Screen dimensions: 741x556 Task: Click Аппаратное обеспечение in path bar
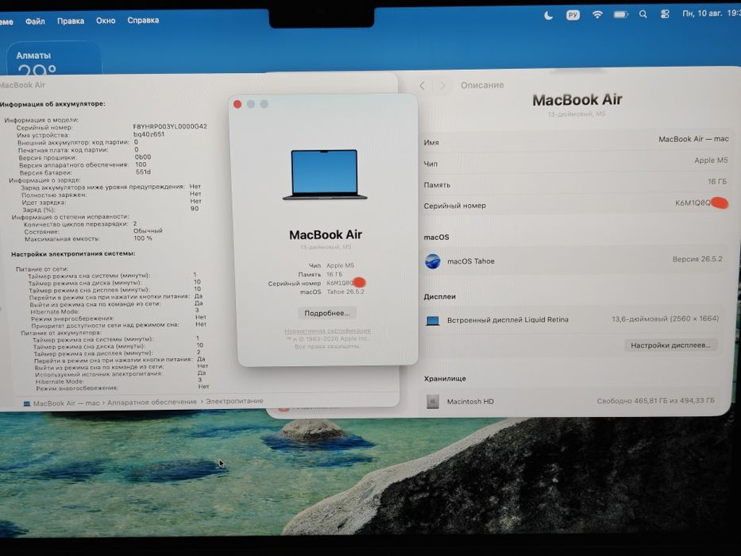point(152,402)
